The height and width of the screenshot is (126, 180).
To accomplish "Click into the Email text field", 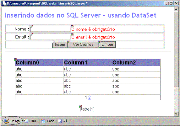I will 51,37.
